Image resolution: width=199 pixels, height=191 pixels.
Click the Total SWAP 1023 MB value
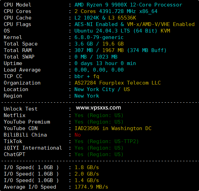(107, 57)
